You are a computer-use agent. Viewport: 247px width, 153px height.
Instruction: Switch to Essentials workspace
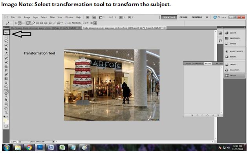tap(169, 17)
